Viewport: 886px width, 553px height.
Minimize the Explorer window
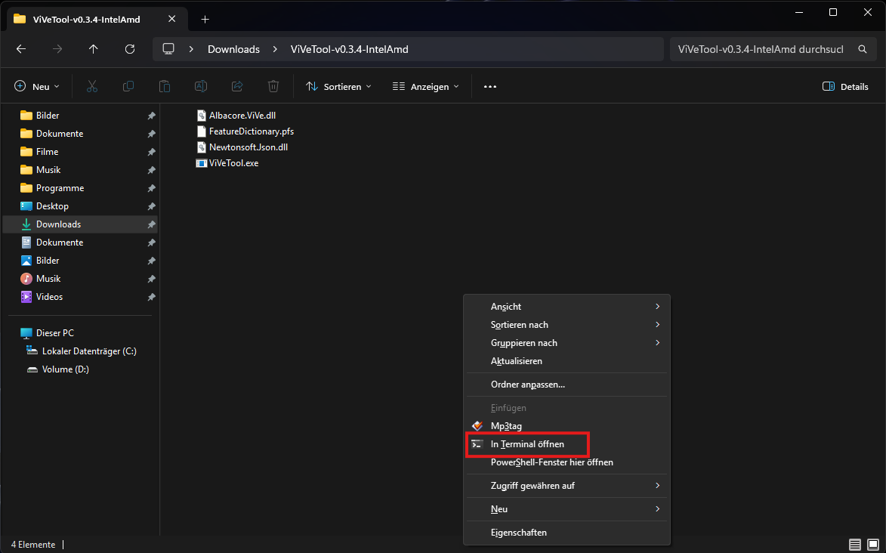tap(799, 12)
